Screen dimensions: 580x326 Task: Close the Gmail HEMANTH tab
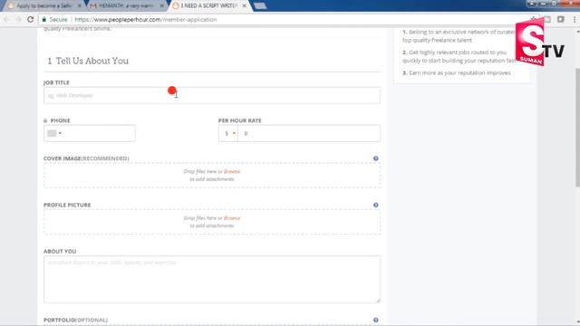[x=161, y=6]
